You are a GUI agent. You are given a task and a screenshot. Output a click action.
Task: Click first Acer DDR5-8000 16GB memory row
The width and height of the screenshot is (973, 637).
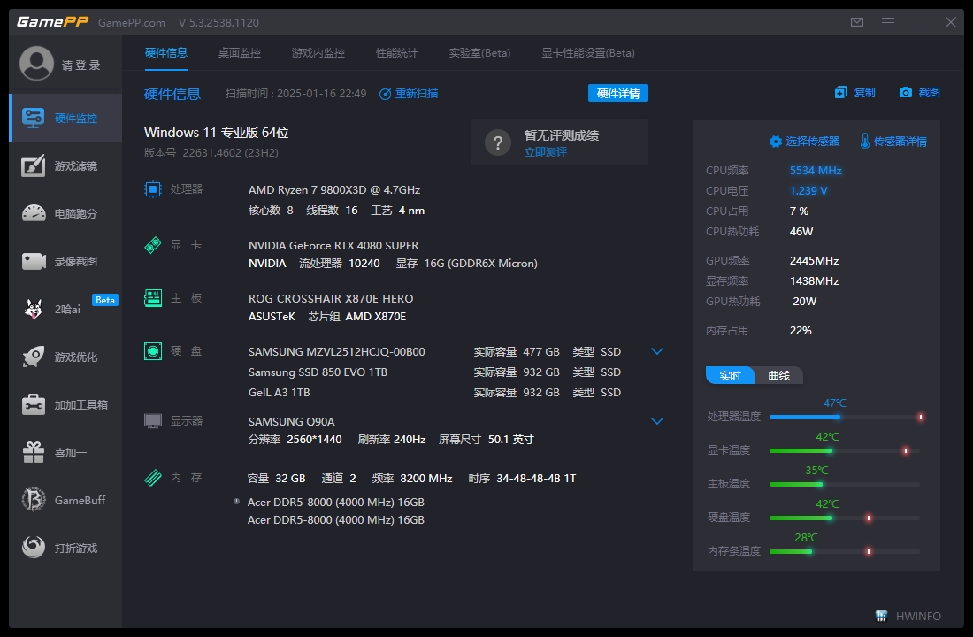coord(336,502)
